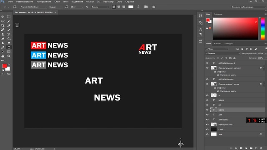Select the Dodge tool

9,43
